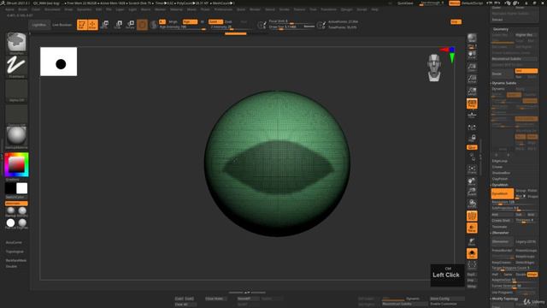Collapse the Modify Topology section

(x=505, y=299)
